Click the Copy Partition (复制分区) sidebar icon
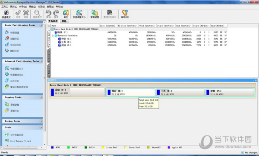259x156 pixels. pyautogui.click(x=7, y=110)
